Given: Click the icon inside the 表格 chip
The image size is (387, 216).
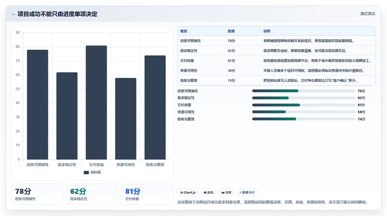Looking at the screenshot, I should (205, 192).
